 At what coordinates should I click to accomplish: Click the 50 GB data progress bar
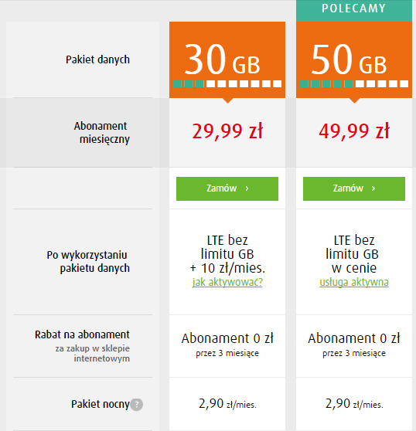coord(354,84)
